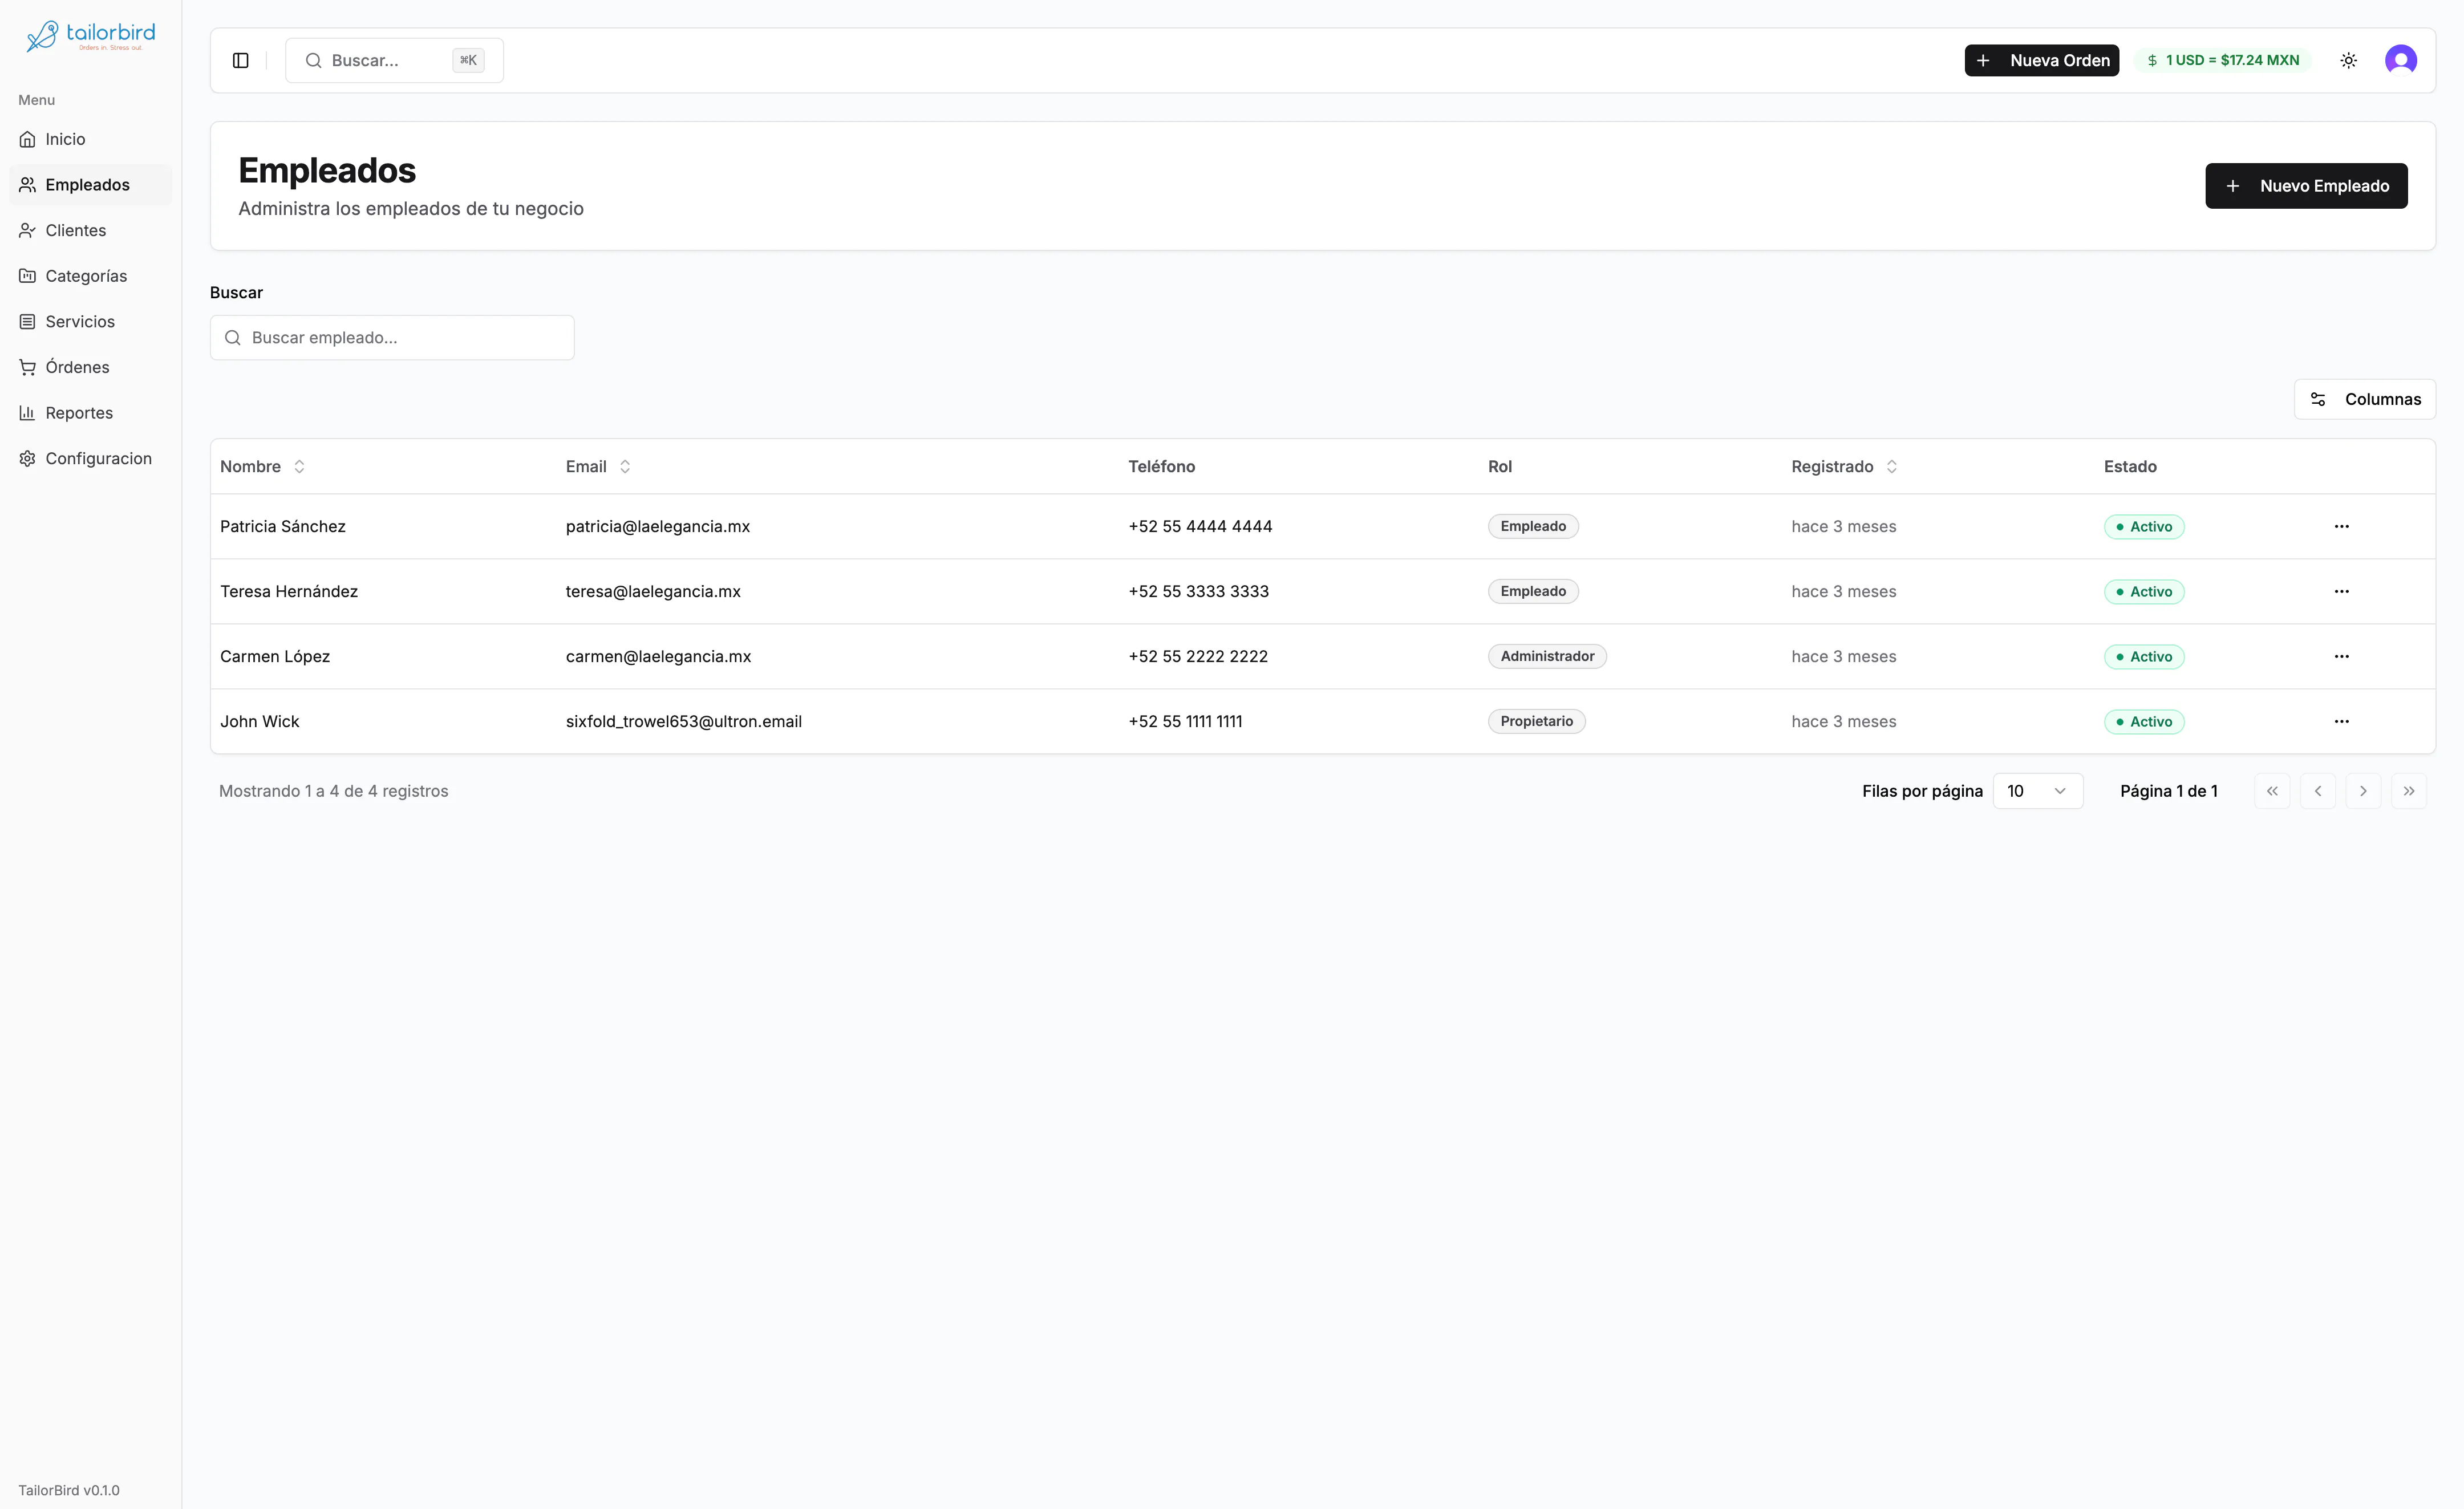
Task: Click TailorBird v0.1.0 version text
Action: [69, 1490]
